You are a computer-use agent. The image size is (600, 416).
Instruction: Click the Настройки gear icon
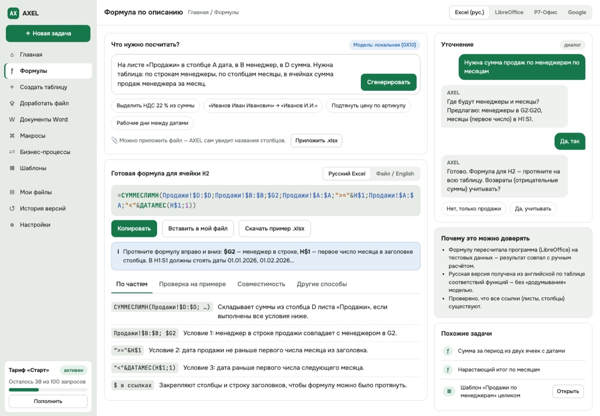[12, 225]
